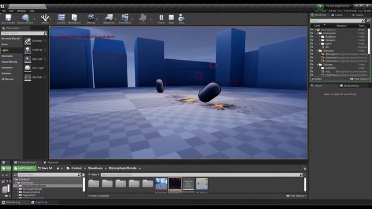The width and height of the screenshot is (372, 209).
Task: Select the Spot Light actor icon
Action: (x=28, y=59)
